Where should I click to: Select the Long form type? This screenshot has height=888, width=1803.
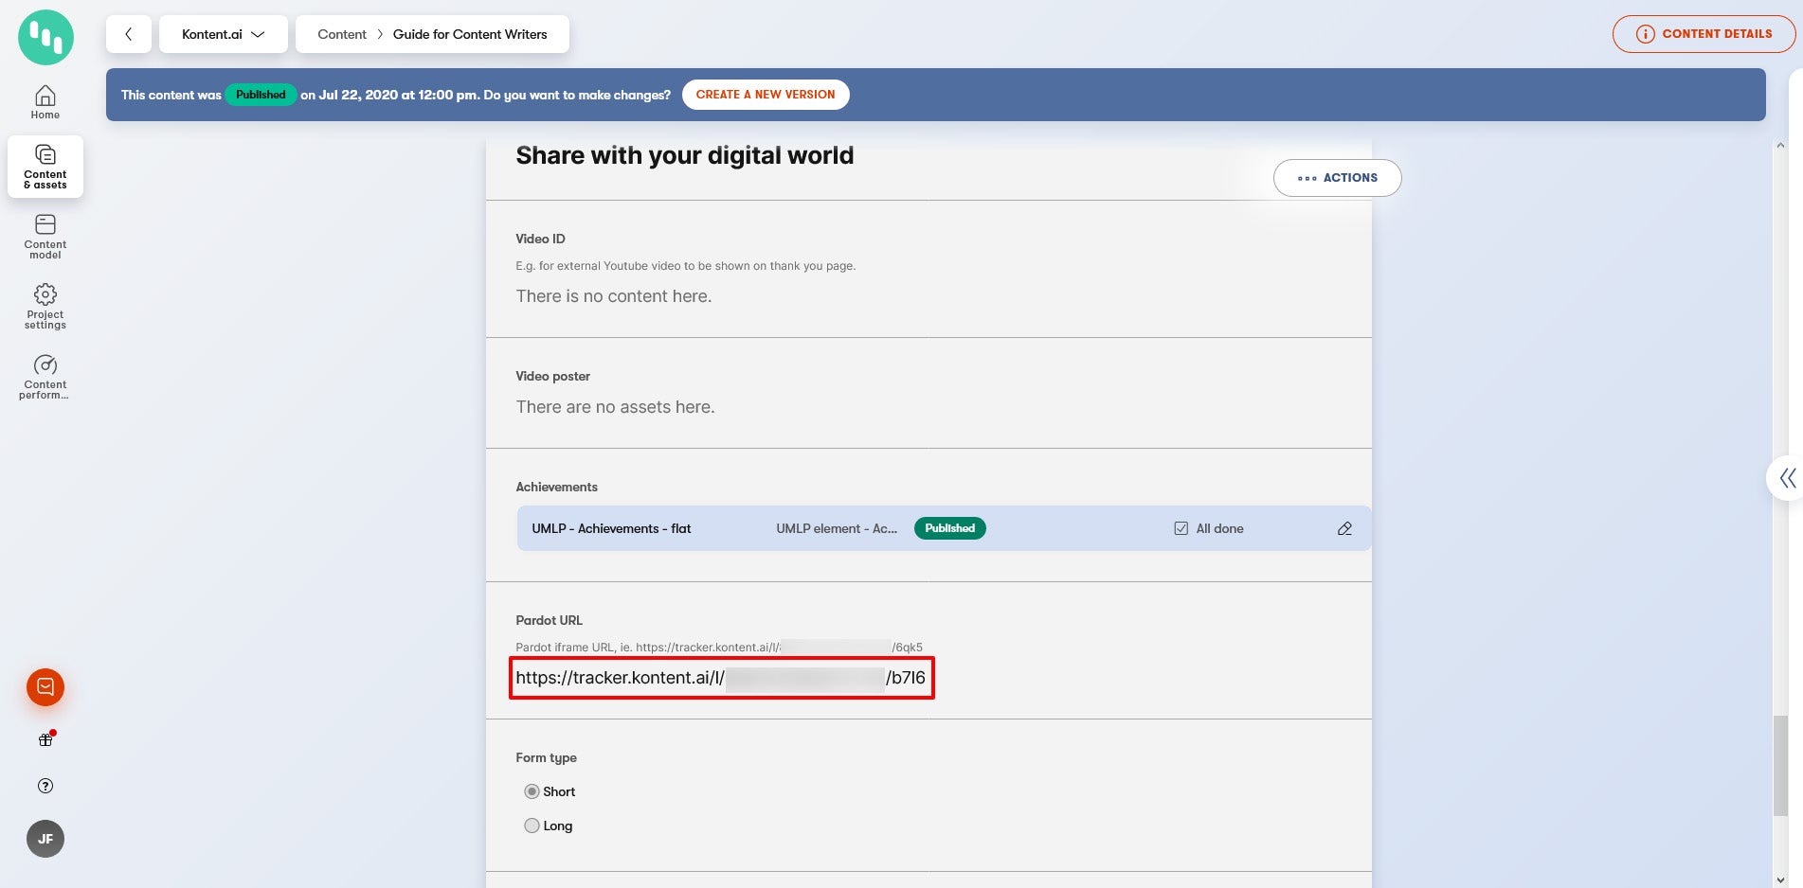coord(532,826)
